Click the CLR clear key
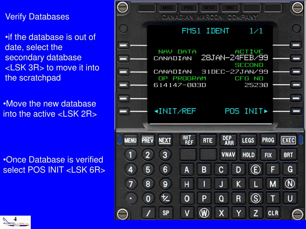 [273, 213]
